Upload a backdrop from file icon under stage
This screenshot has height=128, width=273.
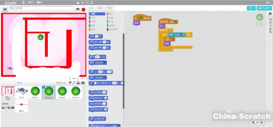pos(9,108)
